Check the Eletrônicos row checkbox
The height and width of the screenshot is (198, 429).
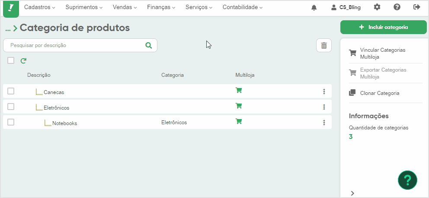11,107
